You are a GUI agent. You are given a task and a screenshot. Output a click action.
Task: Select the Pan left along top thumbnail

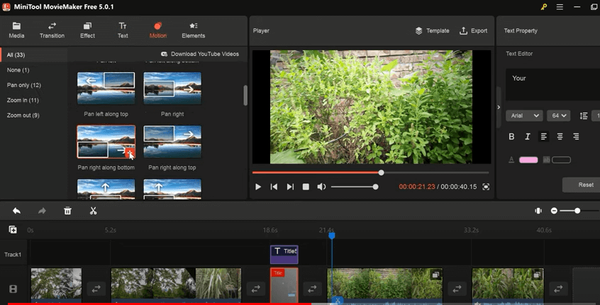click(x=106, y=88)
